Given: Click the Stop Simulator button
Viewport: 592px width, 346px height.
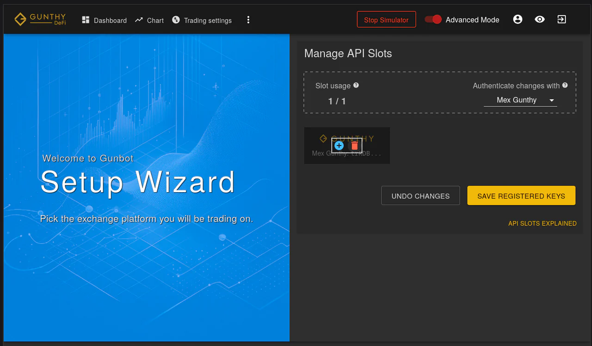Looking at the screenshot, I should click(x=386, y=20).
